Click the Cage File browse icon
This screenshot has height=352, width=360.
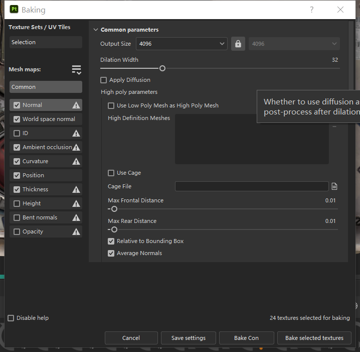334,186
